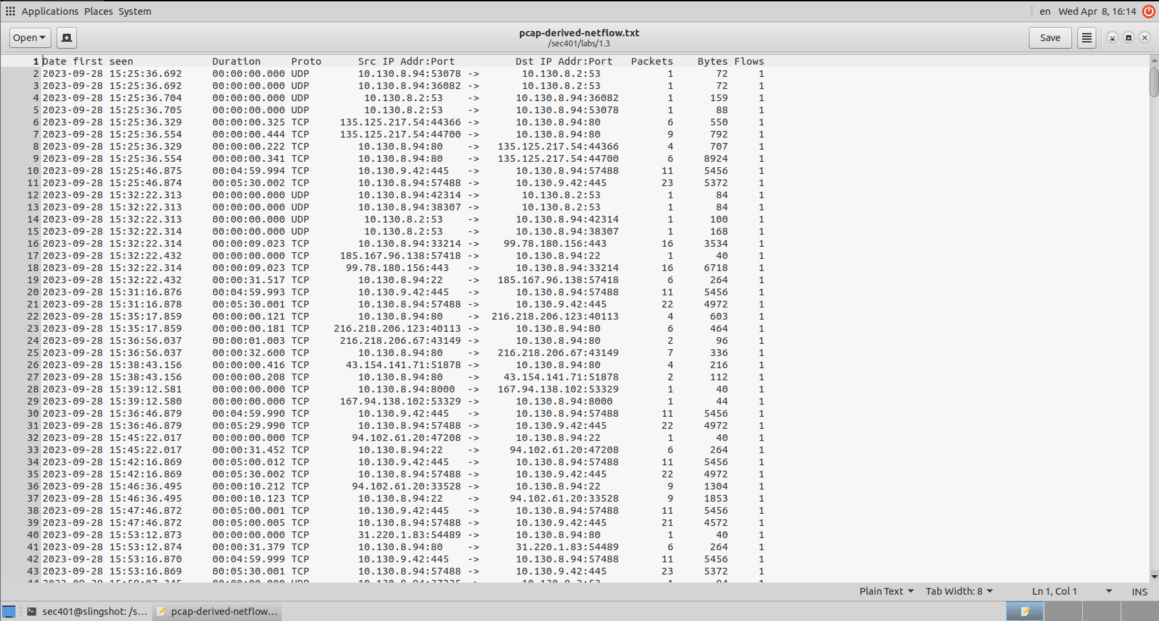Image resolution: width=1159 pixels, height=621 pixels.
Task: Open the System menu in the top panel
Action: [x=134, y=11]
